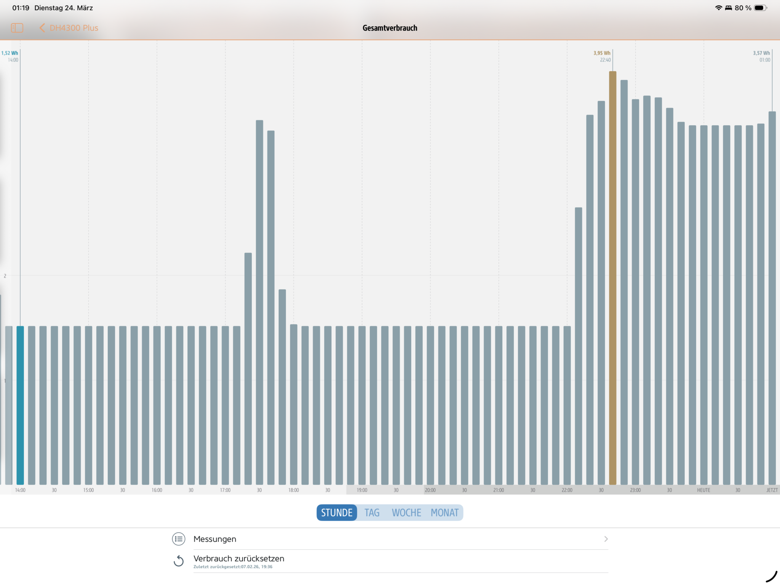Click the Messungen list icon
The width and height of the screenshot is (780, 585).
coord(179,539)
